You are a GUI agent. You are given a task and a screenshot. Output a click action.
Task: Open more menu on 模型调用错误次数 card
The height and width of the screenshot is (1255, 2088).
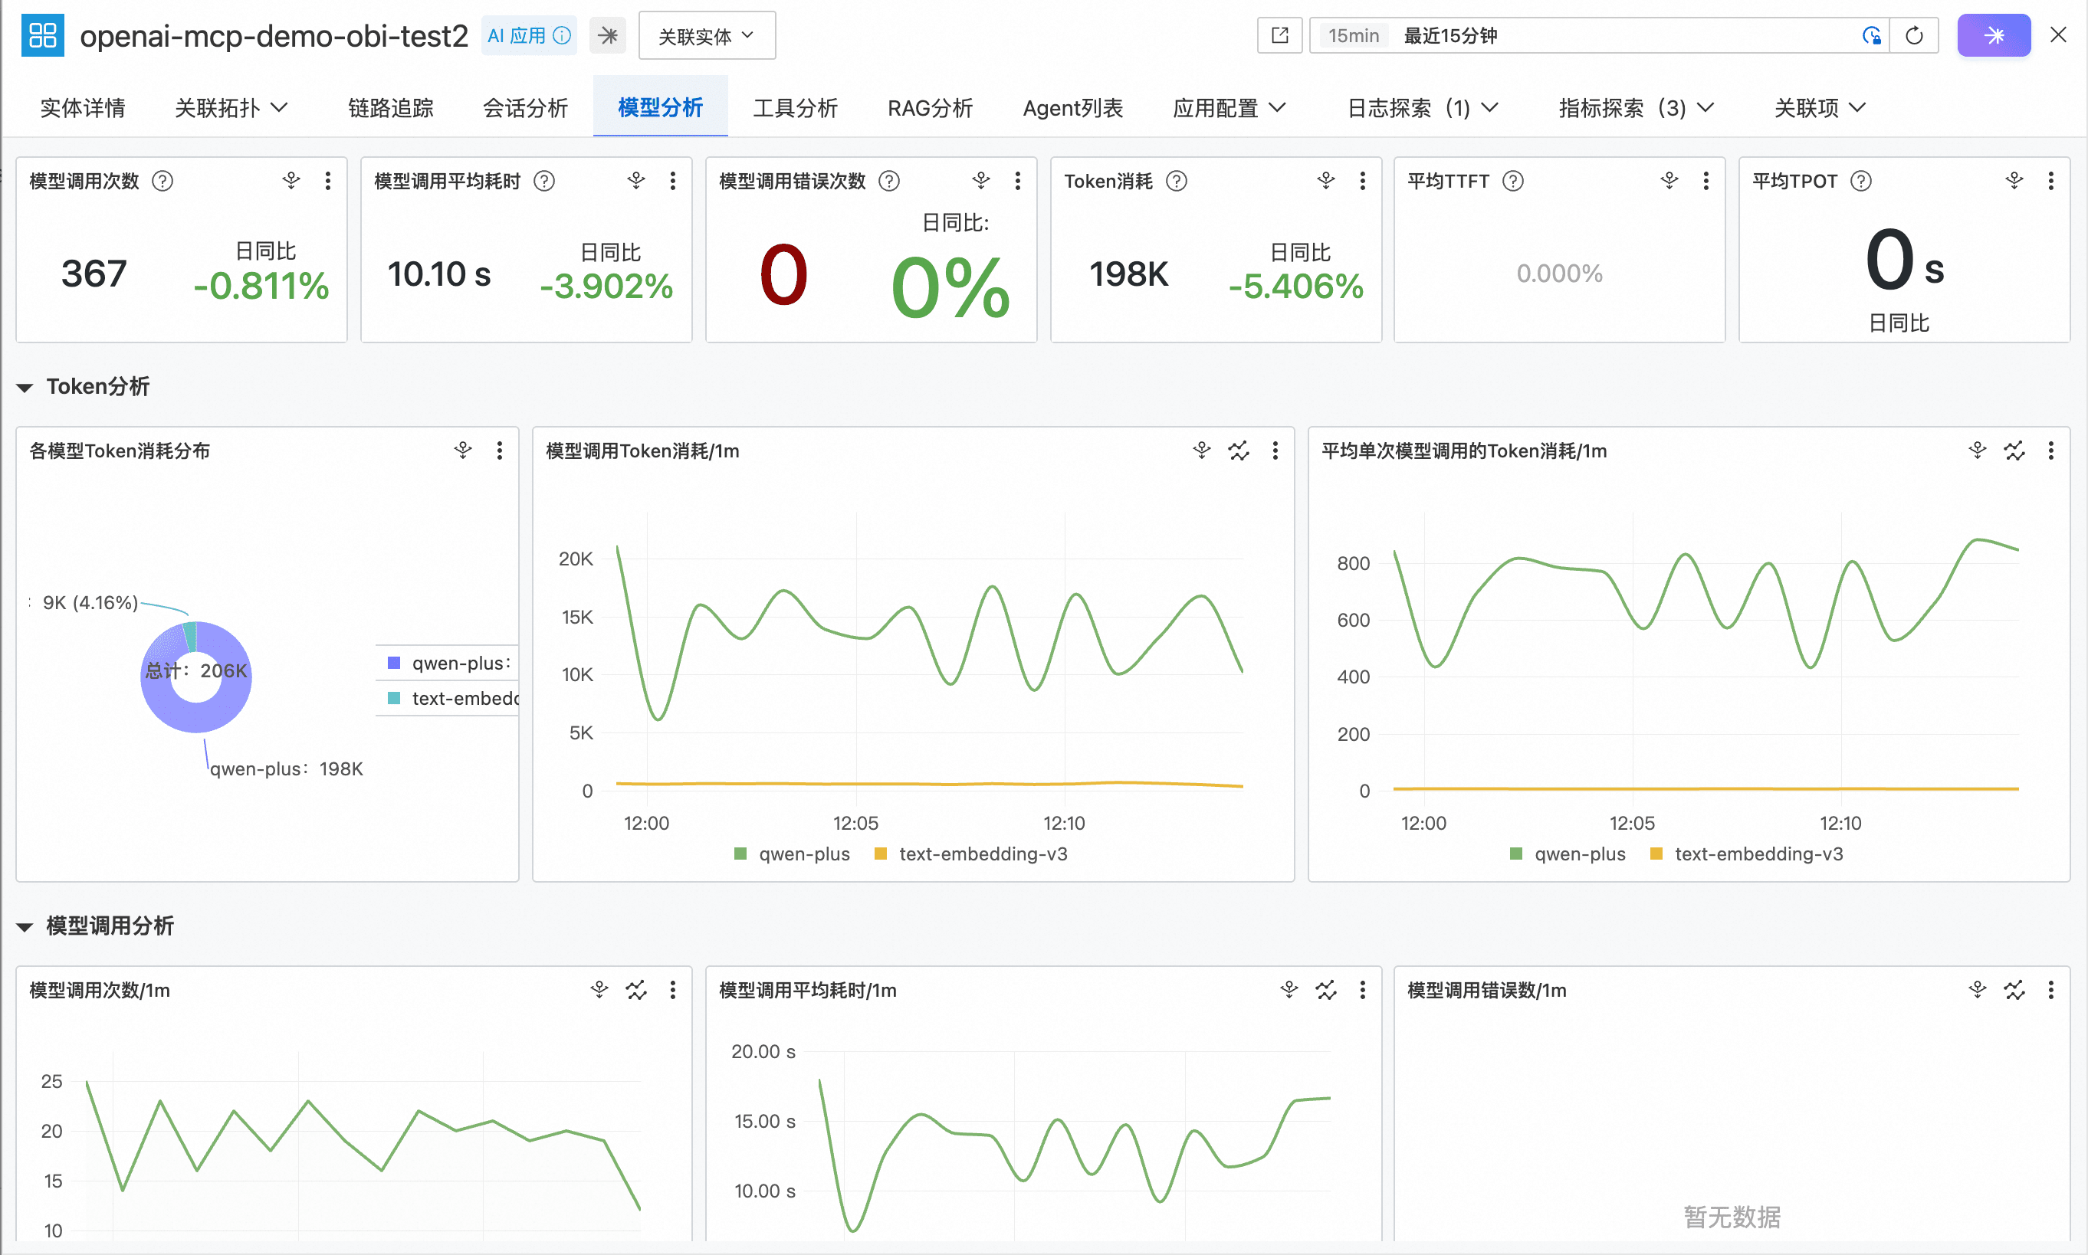click(x=1017, y=181)
